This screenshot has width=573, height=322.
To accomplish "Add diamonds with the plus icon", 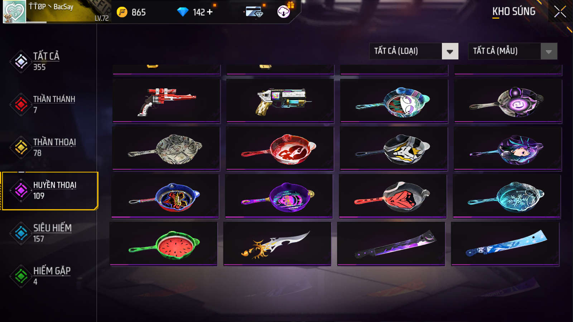I will coord(210,12).
